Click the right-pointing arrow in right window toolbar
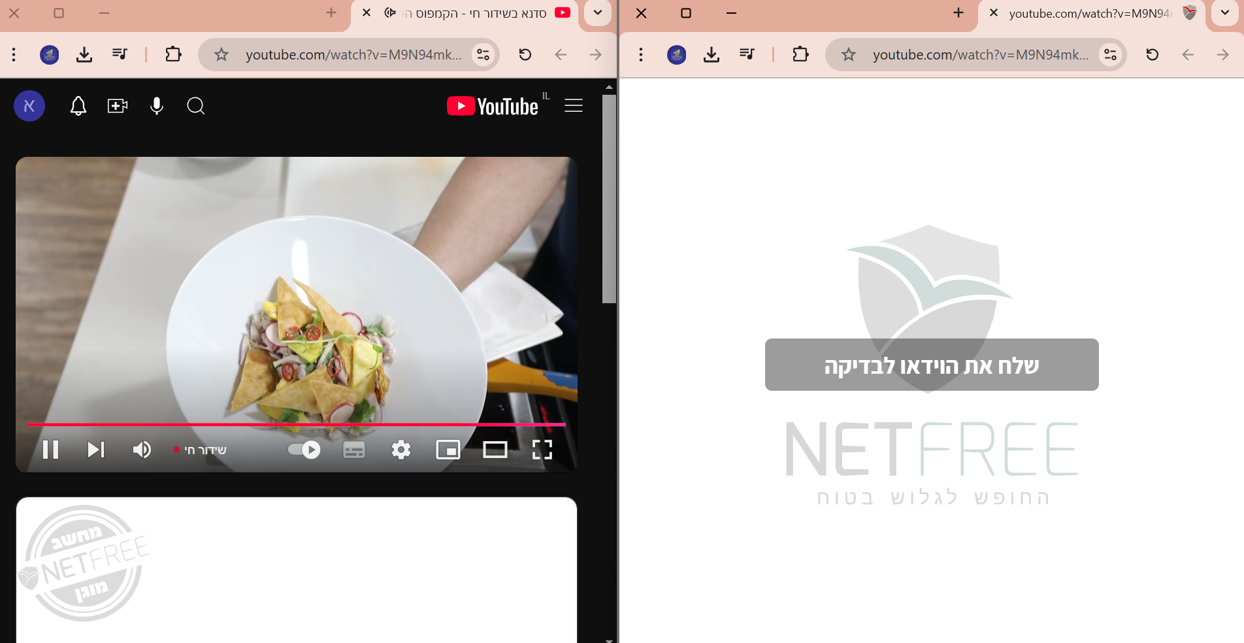The width and height of the screenshot is (1244, 643). (x=1222, y=55)
